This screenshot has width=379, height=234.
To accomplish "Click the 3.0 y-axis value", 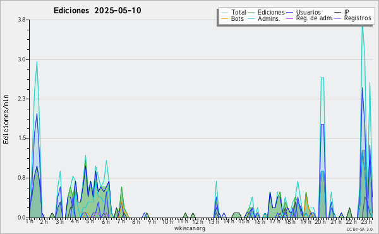I will point(22,59).
